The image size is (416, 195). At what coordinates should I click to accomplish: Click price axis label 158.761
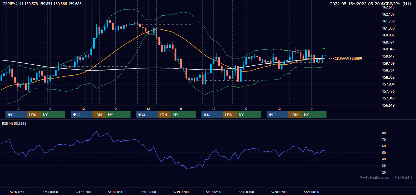coord(388,71)
